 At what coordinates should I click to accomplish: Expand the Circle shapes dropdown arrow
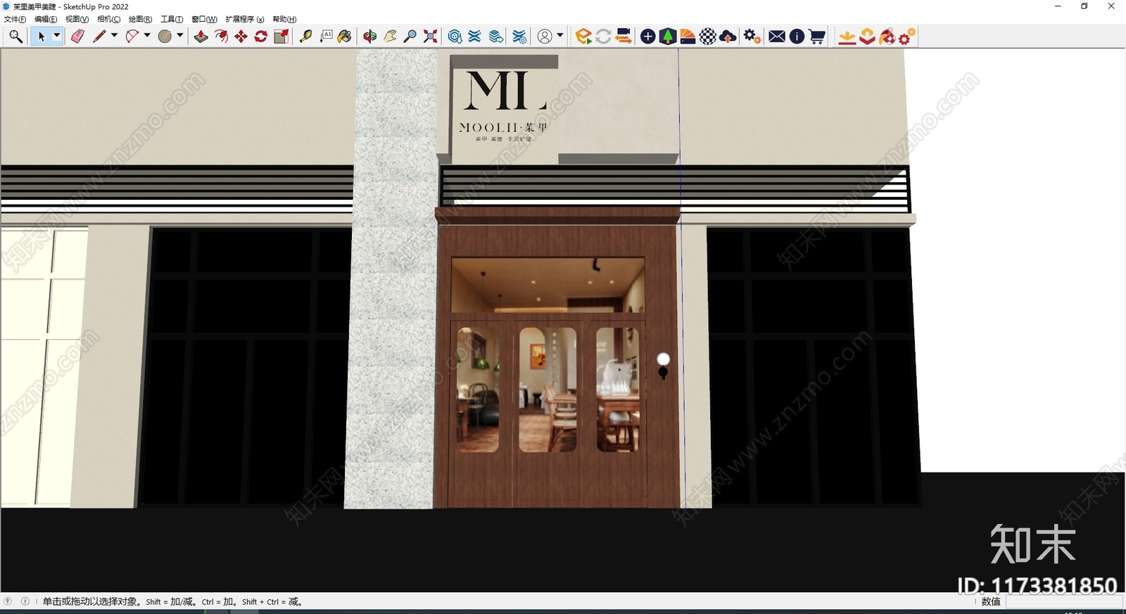click(x=180, y=36)
